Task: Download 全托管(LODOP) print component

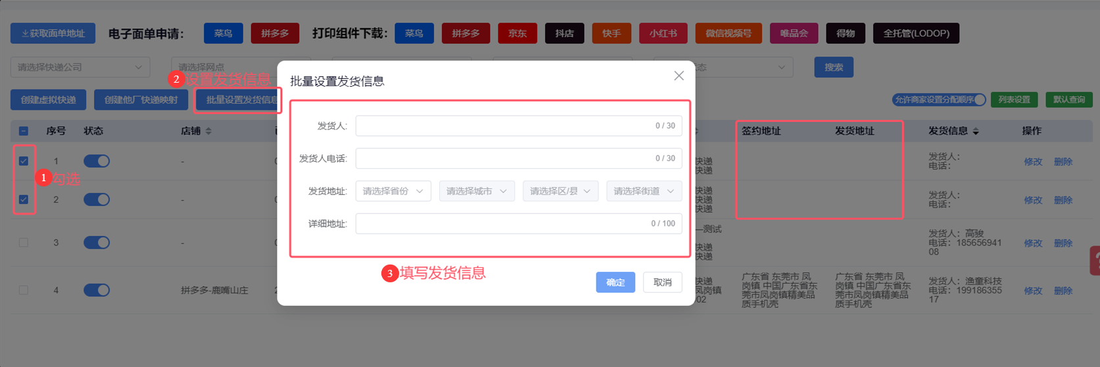Action: click(x=917, y=33)
